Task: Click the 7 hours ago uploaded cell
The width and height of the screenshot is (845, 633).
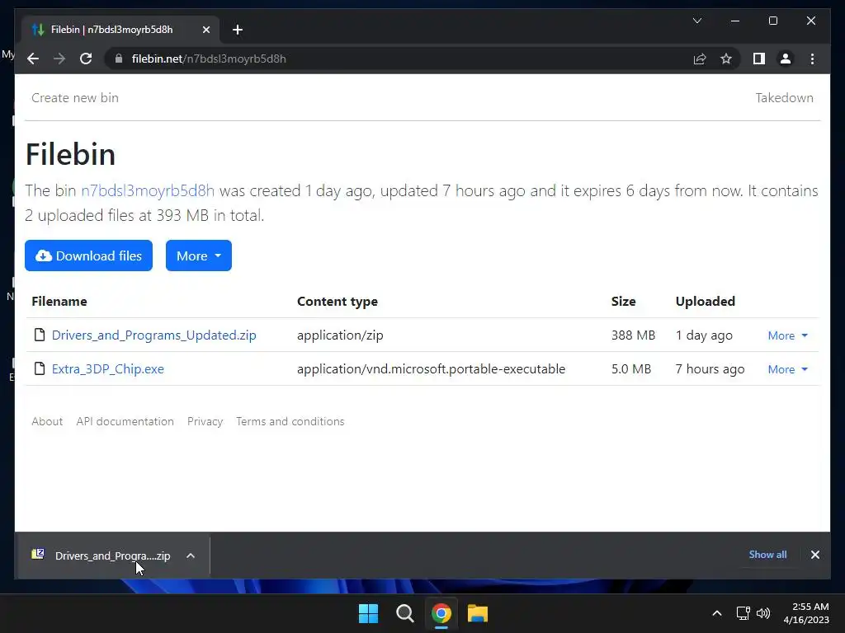Action: coord(710,368)
